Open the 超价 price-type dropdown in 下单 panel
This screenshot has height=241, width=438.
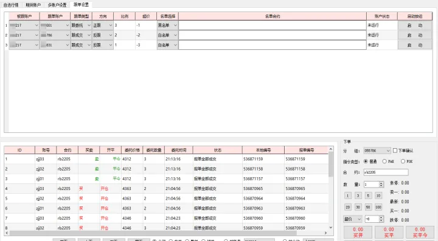[352, 219]
